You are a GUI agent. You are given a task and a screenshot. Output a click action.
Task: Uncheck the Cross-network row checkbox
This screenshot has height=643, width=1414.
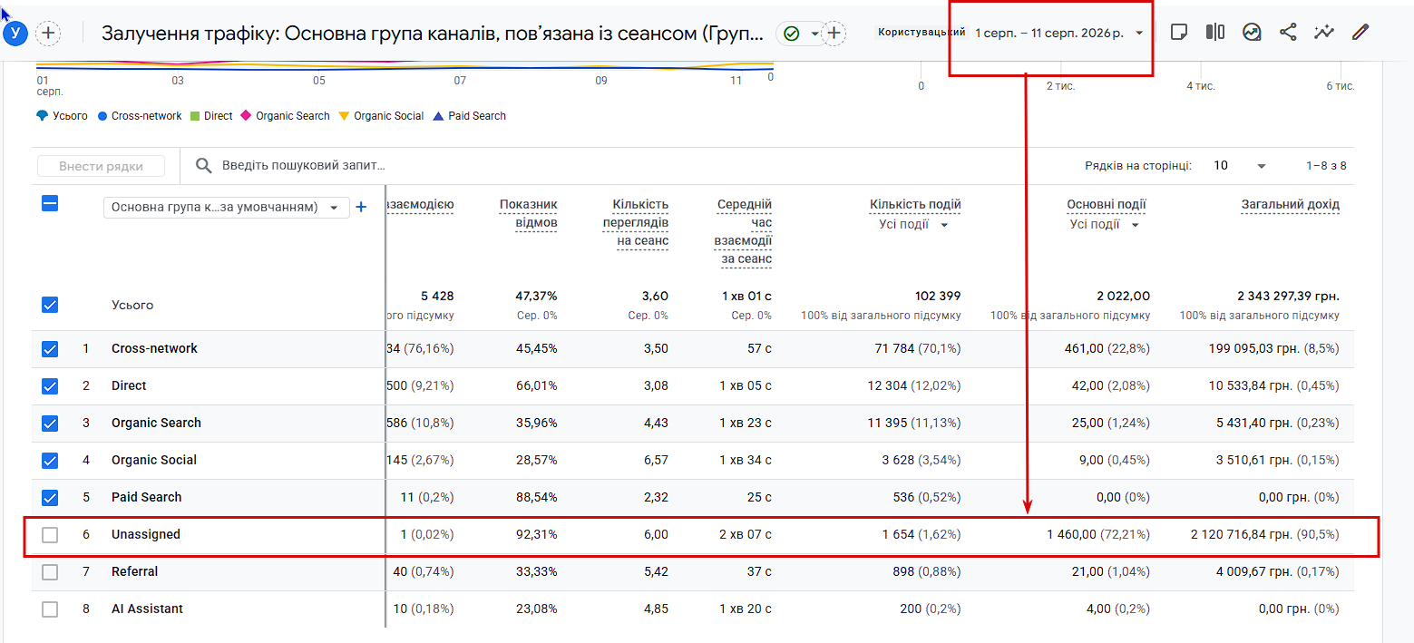(x=50, y=348)
